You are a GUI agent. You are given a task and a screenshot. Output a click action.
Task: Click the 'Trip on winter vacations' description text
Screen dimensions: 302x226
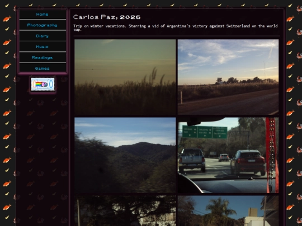point(176,27)
